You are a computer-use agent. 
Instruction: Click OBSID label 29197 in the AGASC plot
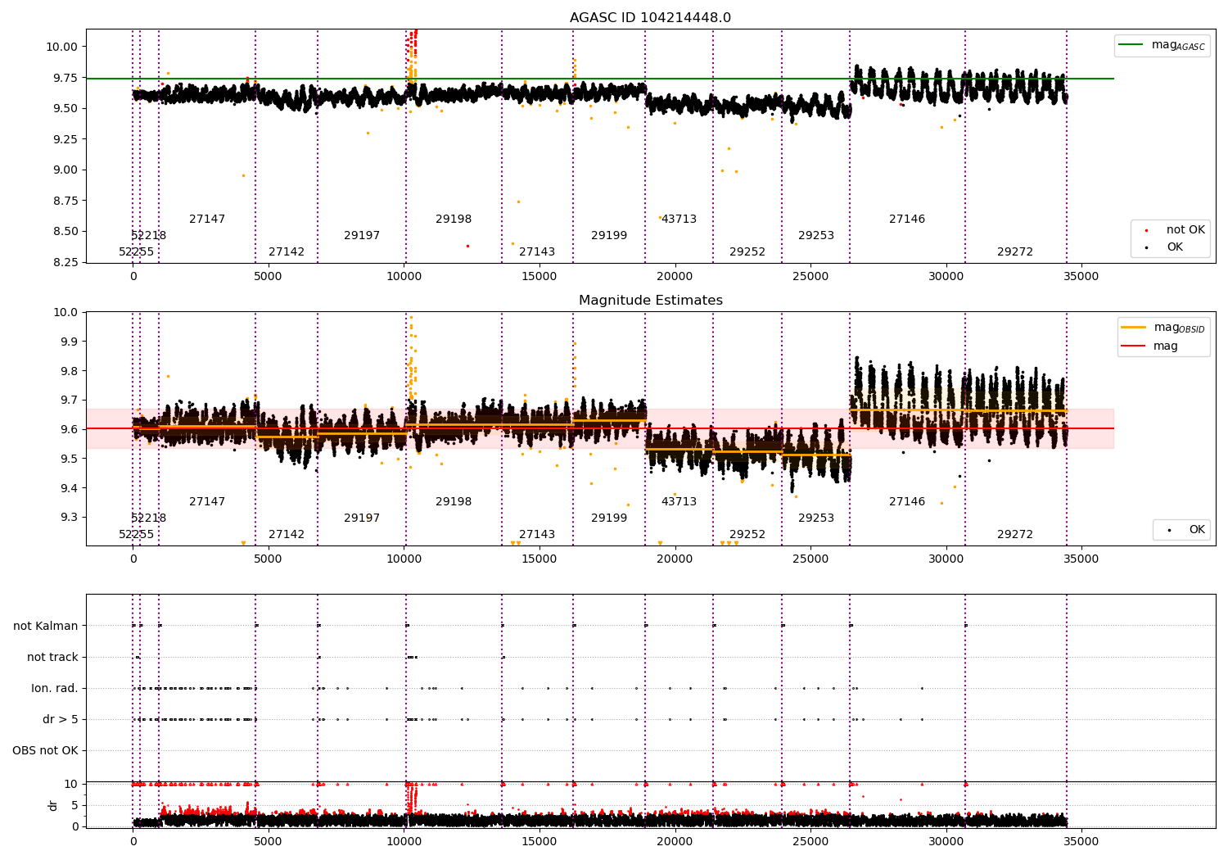(x=362, y=236)
